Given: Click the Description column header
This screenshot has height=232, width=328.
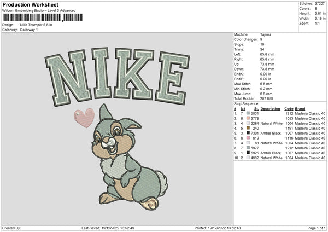Looking at the screenshot, I should click(270, 108).
